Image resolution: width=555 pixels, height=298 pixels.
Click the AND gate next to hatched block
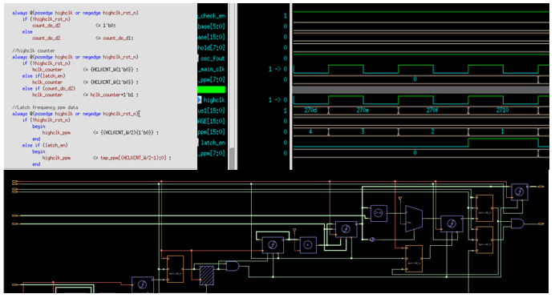(233, 266)
